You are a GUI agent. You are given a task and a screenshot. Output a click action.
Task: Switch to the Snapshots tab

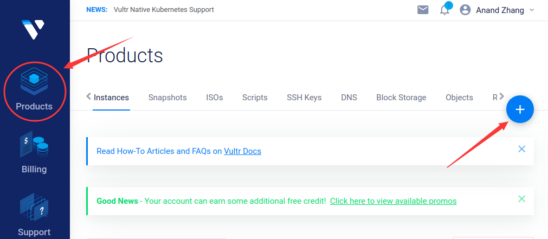coord(167,98)
